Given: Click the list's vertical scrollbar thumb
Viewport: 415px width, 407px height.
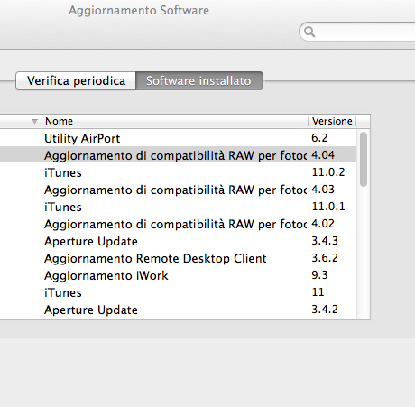Looking at the screenshot, I should (364, 159).
